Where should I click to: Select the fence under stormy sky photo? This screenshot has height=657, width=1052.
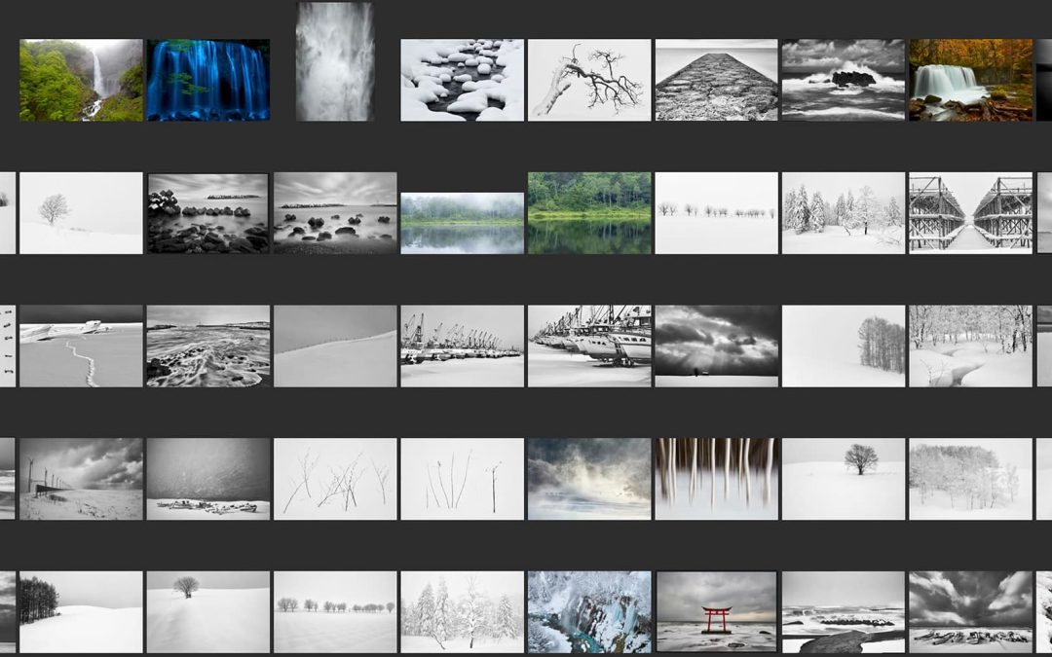tap(81, 479)
